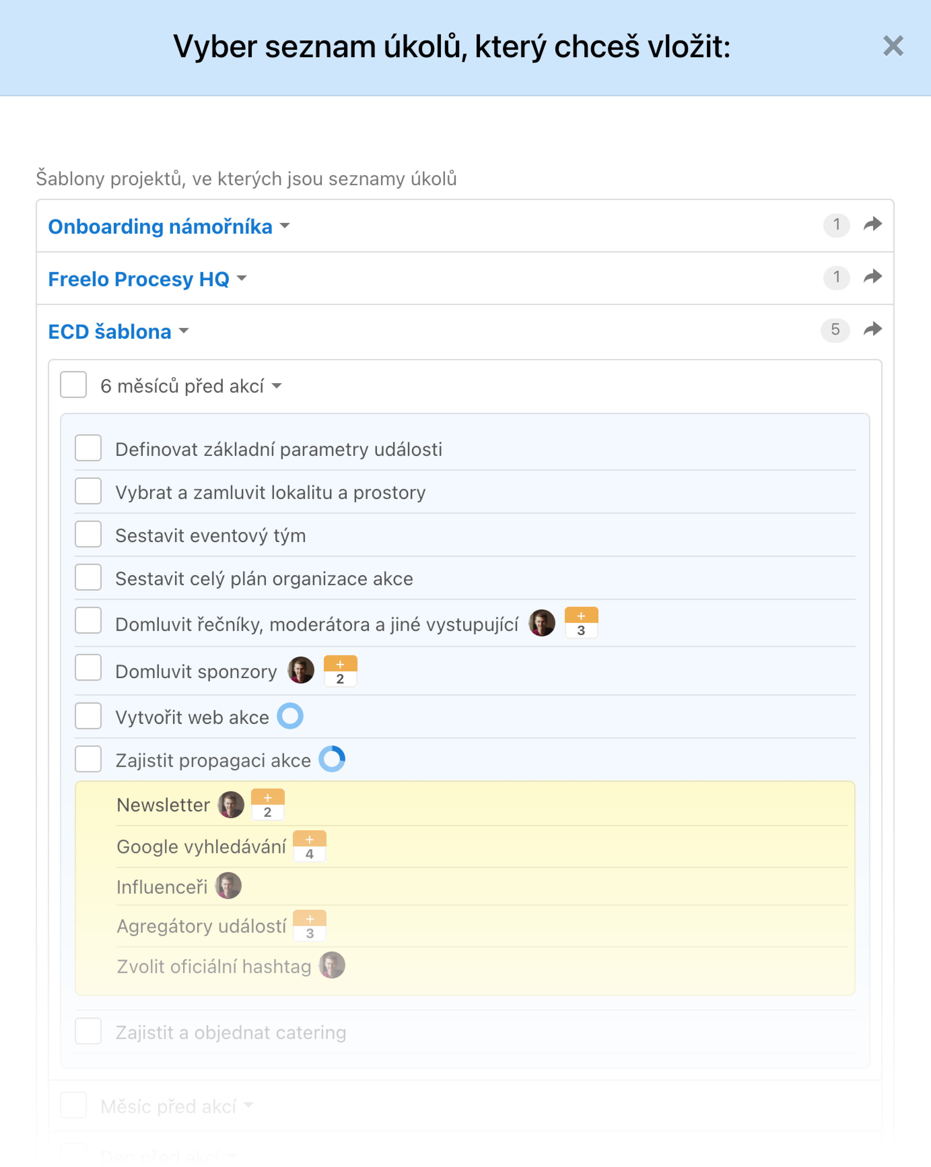Collapse the ECD šablona template
931x1167 pixels.
point(119,331)
